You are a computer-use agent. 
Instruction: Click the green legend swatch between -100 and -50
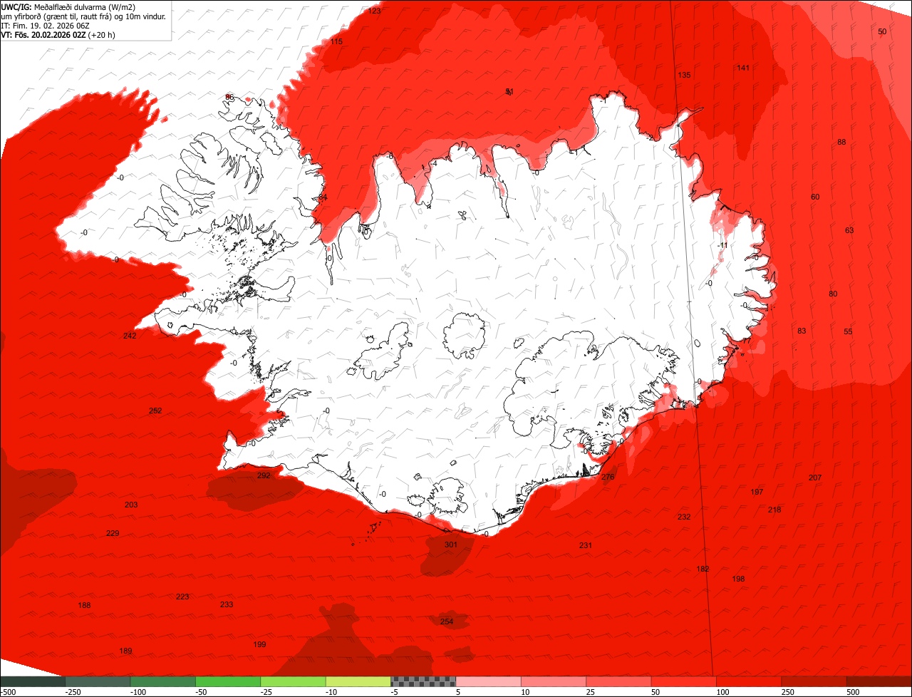tap(163, 681)
